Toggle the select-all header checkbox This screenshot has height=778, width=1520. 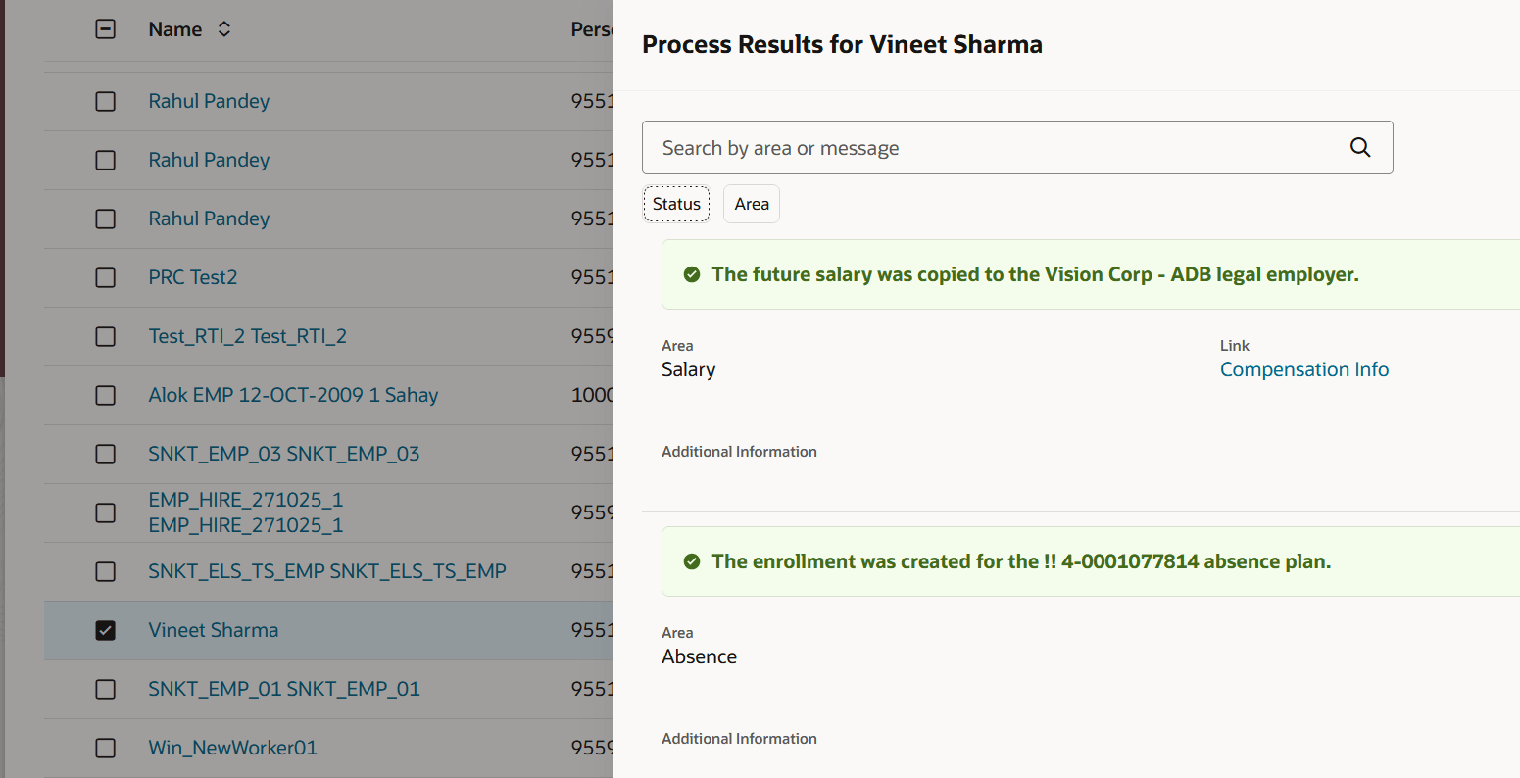click(x=105, y=29)
